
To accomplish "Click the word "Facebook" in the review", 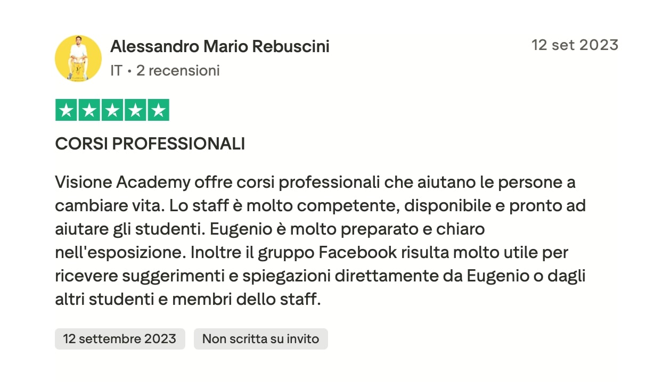I will click(x=357, y=253).
